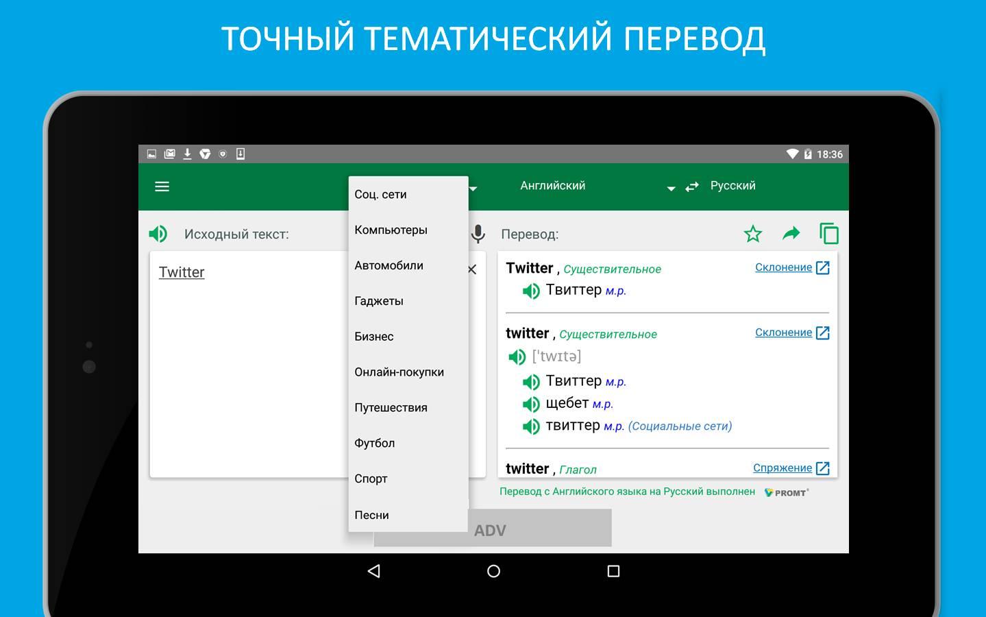Open the Русский target language selector
This screenshot has height=617, width=986.
click(732, 186)
